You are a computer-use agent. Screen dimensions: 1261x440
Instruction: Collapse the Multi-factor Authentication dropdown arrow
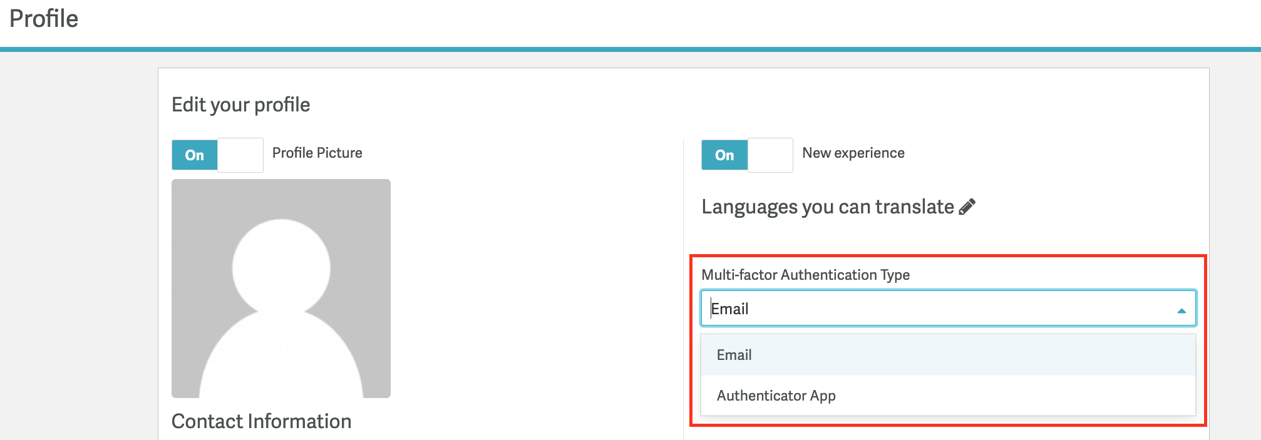point(1181,310)
